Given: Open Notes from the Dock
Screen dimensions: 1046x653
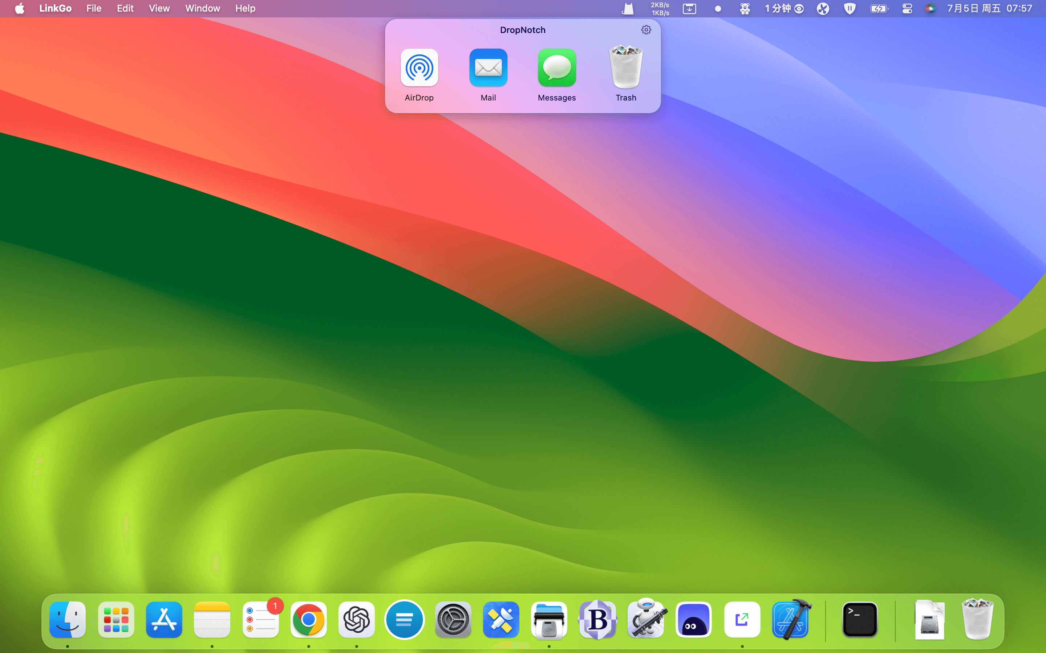Looking at the screenshot, I should [212, 619].
